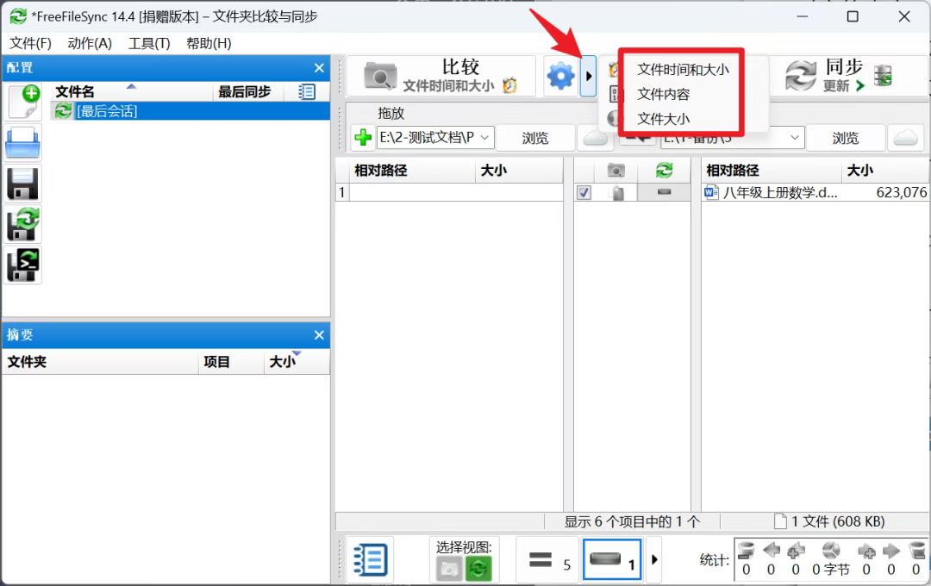Save the configuration with floppy icon
This screenshot has width=931, height=586.
[x=23, y=184]
